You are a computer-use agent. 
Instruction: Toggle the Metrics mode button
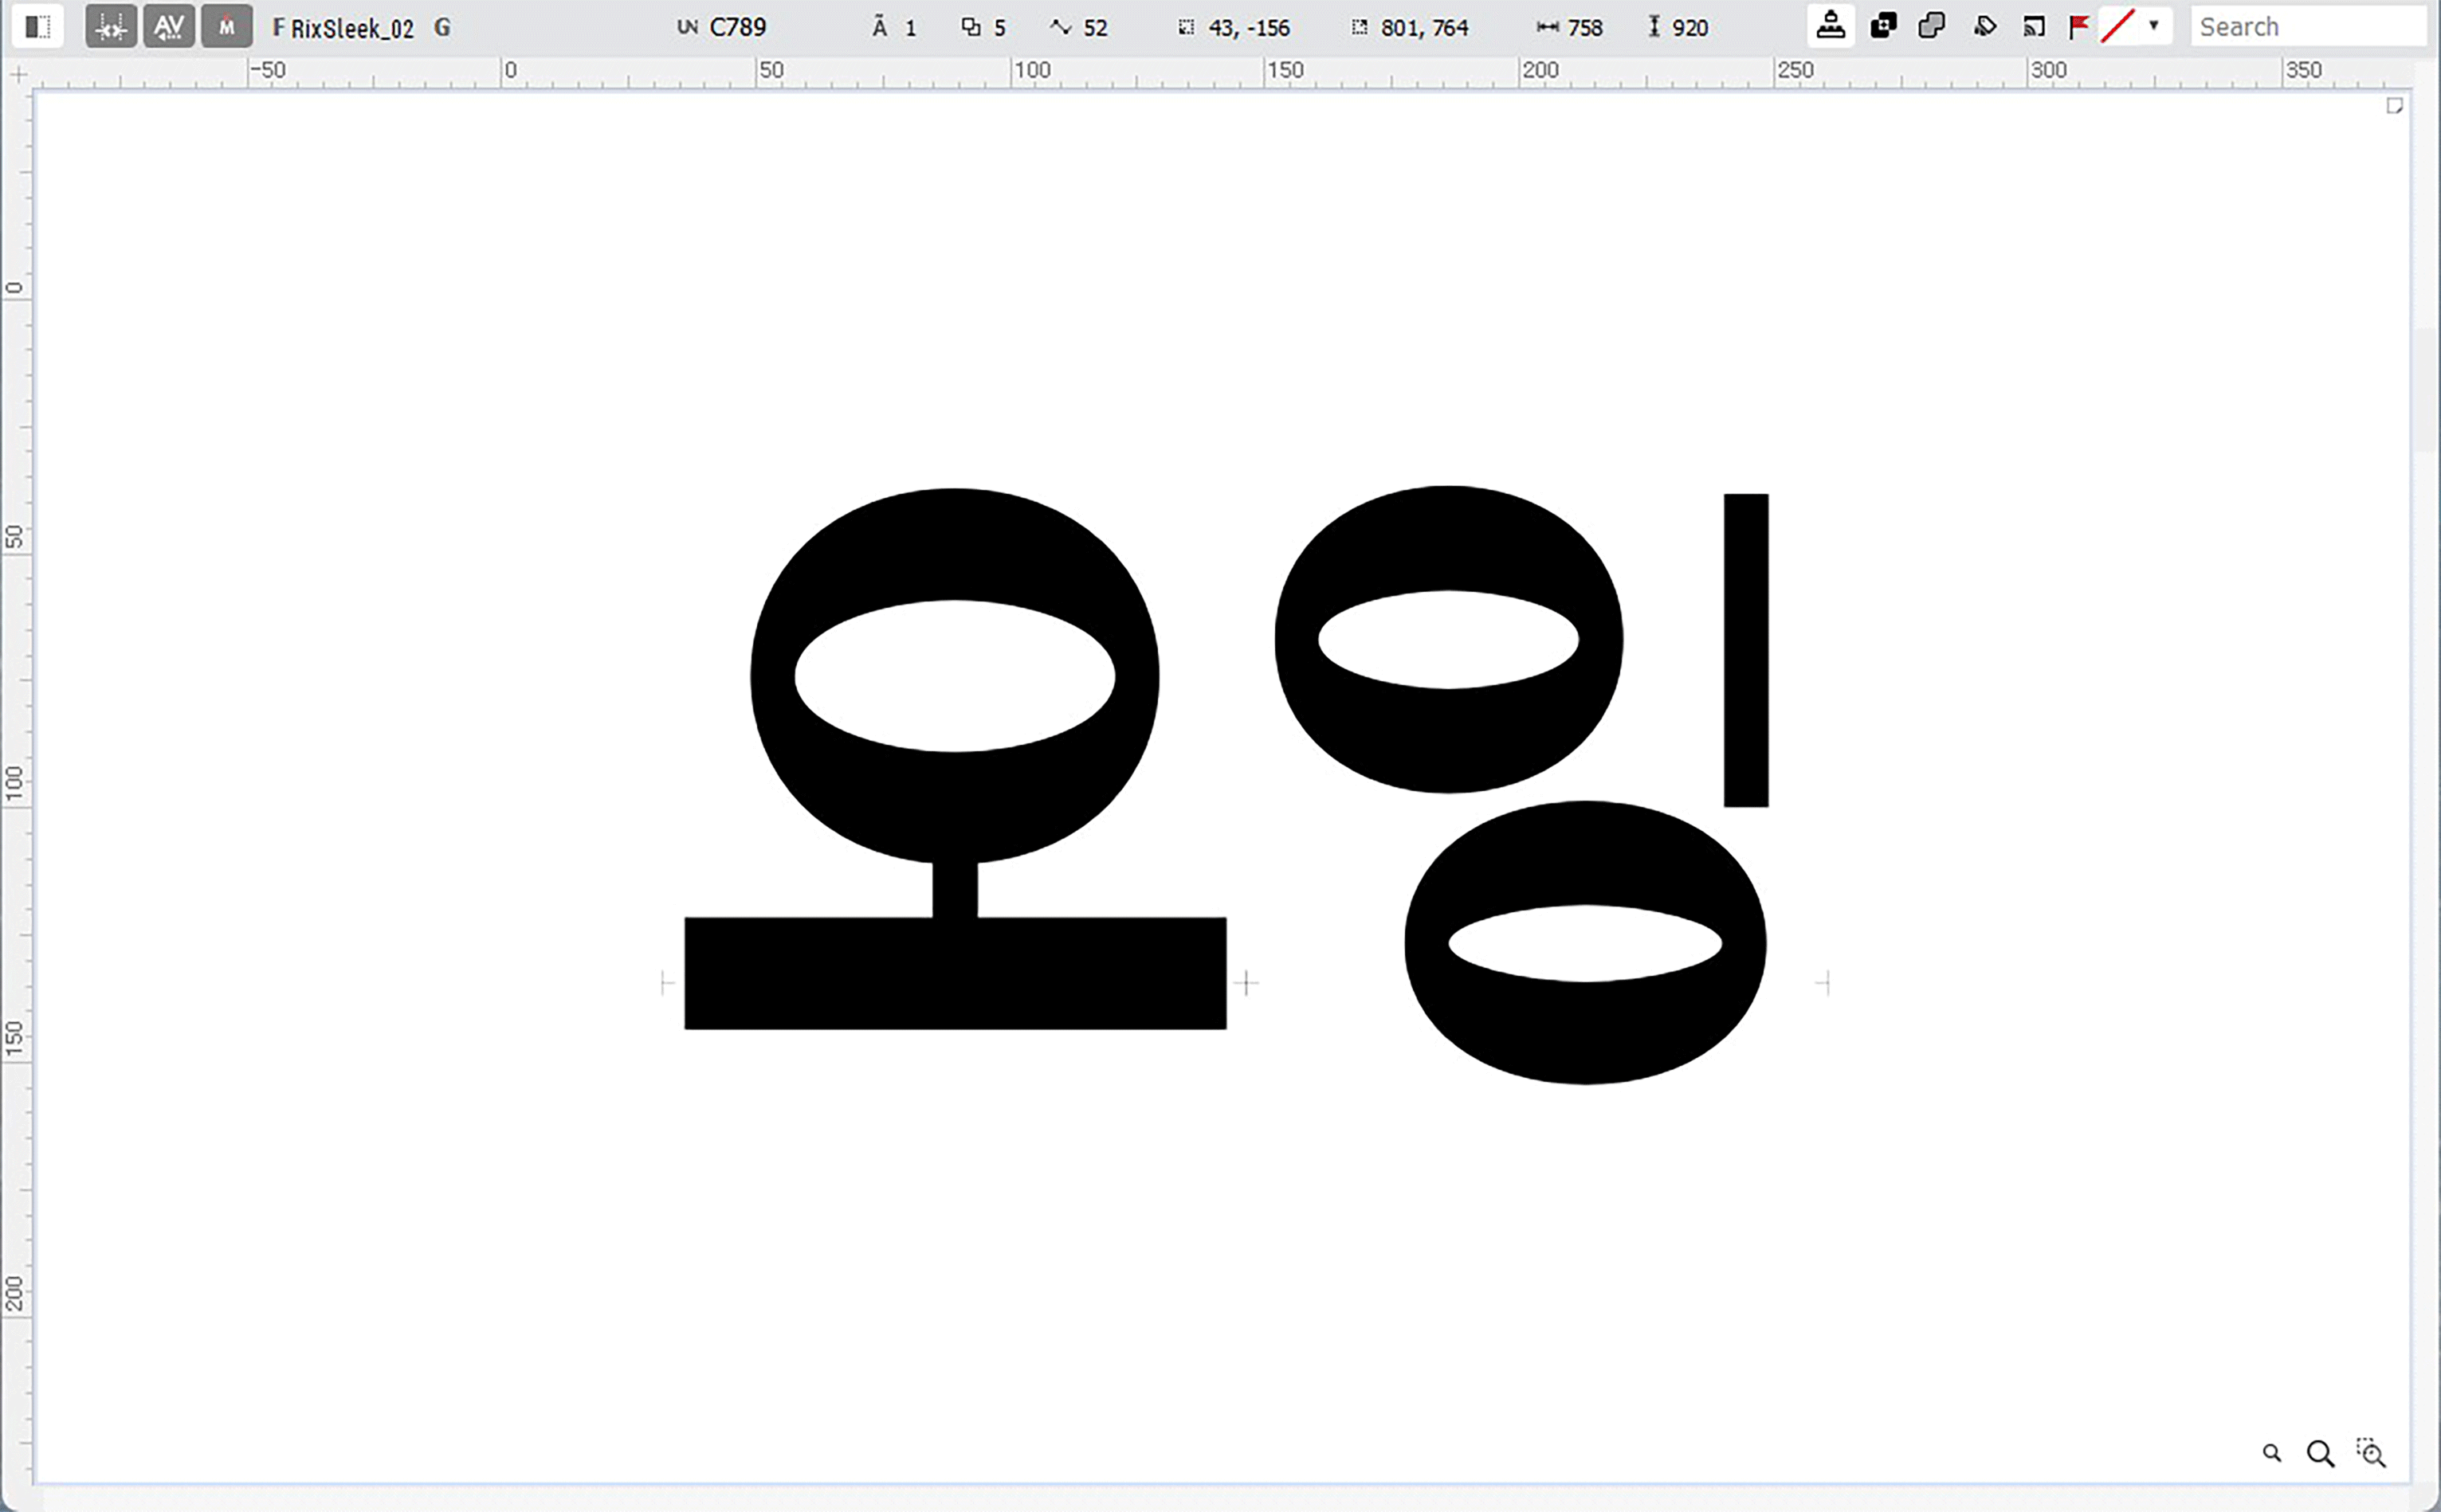110,27
